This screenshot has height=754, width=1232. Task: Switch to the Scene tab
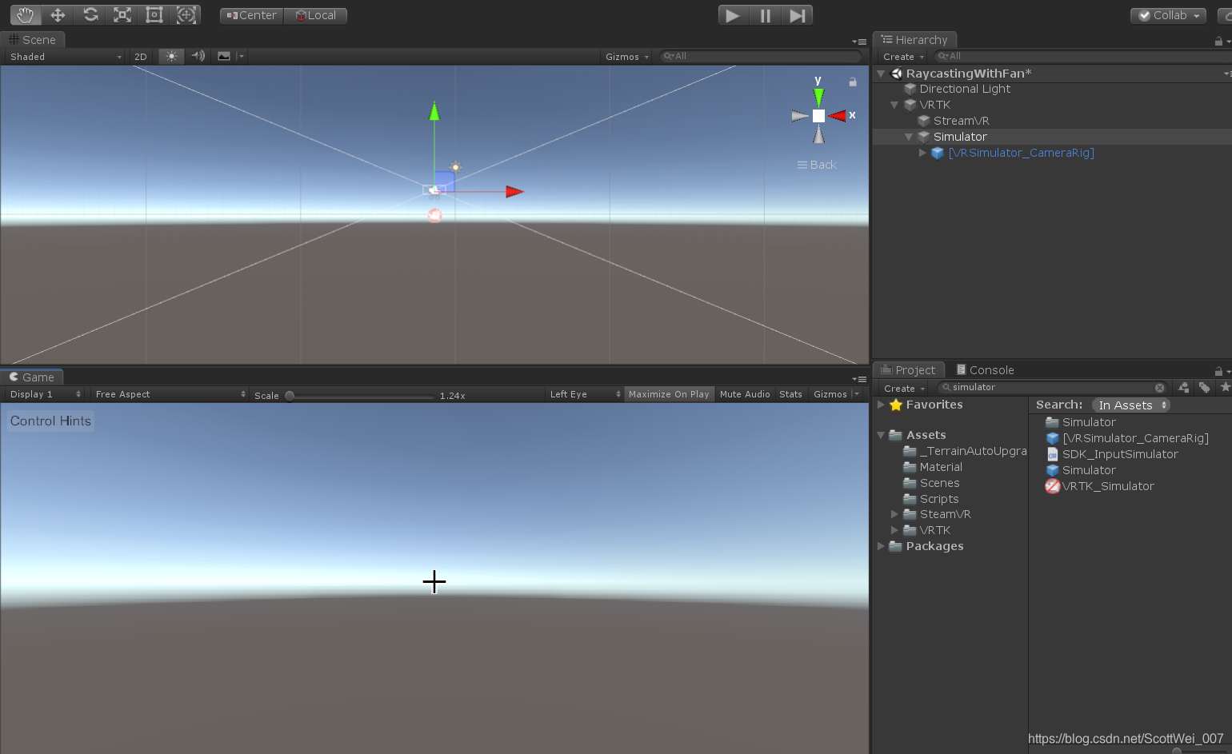(x=34, y=39)
